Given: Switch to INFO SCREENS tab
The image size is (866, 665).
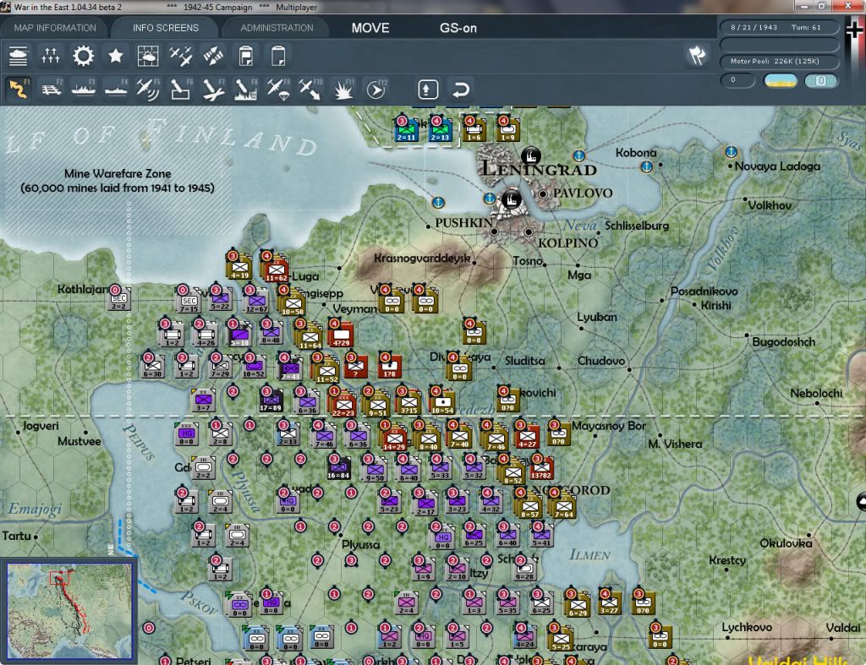Looking at the screenshot, I should [x=165, y=28].
